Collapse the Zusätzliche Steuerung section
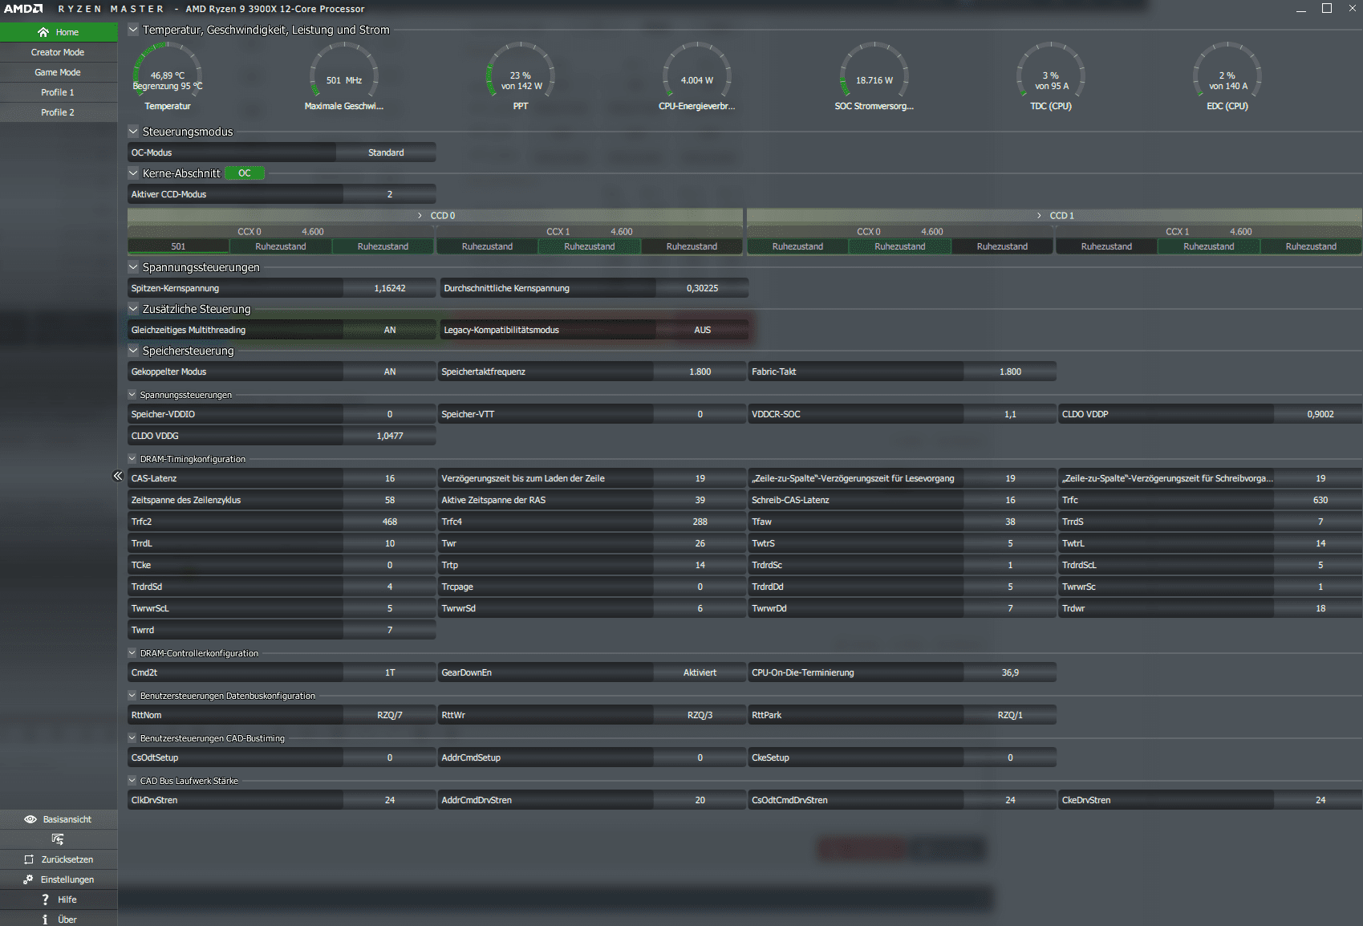The image size is (1363, 926). [133, 308]
